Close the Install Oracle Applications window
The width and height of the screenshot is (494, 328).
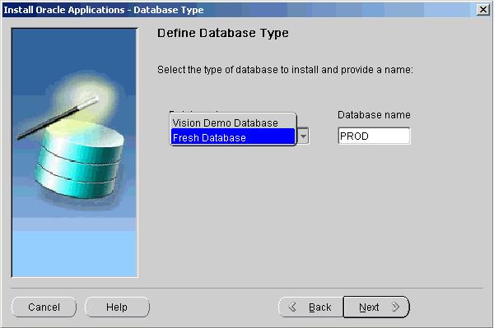(x=483, y=10)
